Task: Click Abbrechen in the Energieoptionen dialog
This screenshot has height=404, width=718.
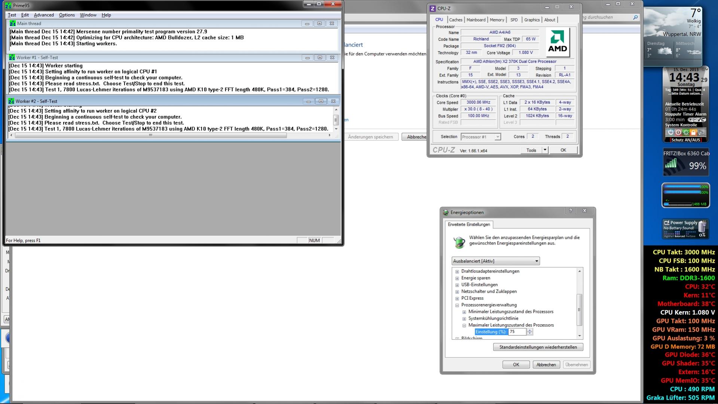Action: click(x=546, y=365)
